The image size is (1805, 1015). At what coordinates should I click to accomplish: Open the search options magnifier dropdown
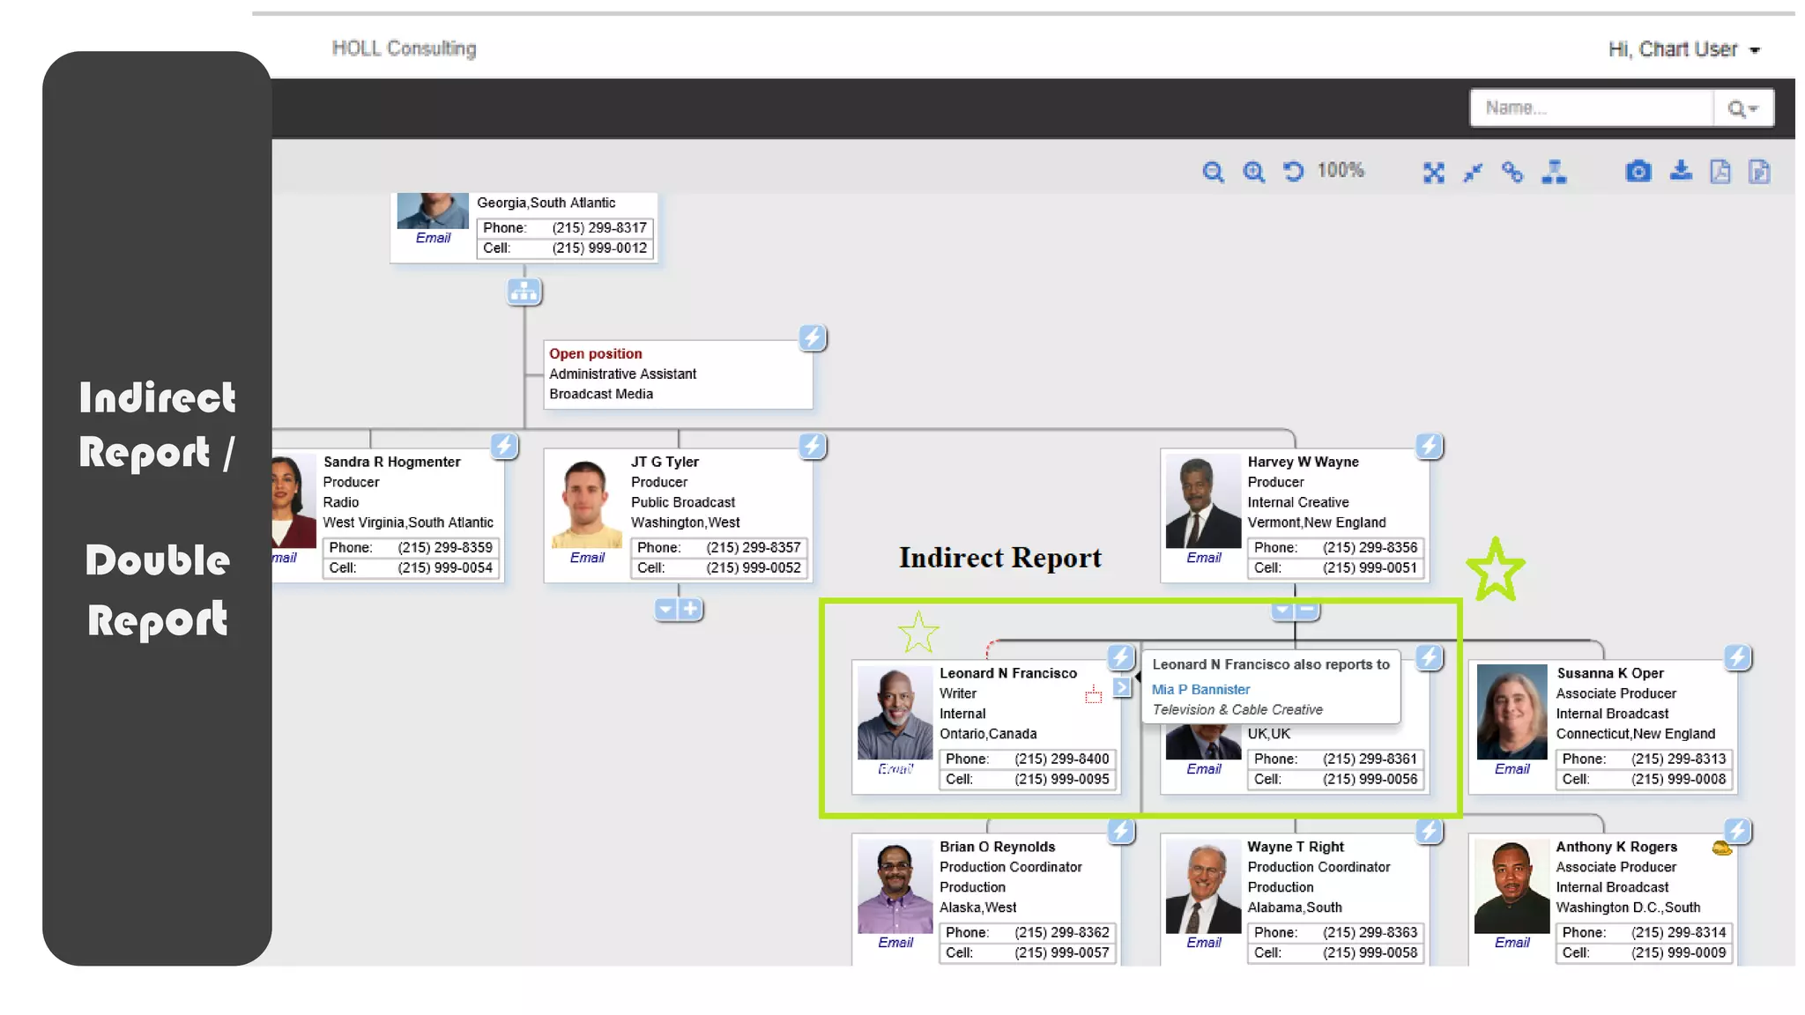click(1742, 108)
